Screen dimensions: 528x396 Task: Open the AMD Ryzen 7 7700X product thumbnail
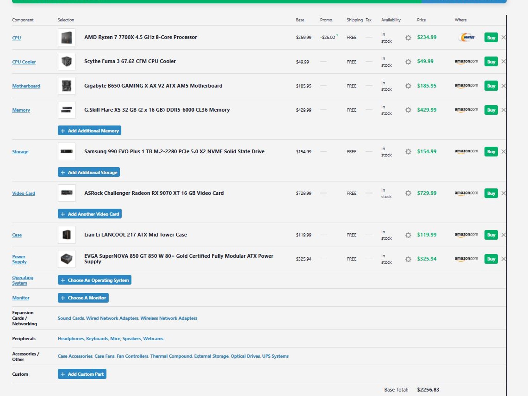tap(67, 37)
